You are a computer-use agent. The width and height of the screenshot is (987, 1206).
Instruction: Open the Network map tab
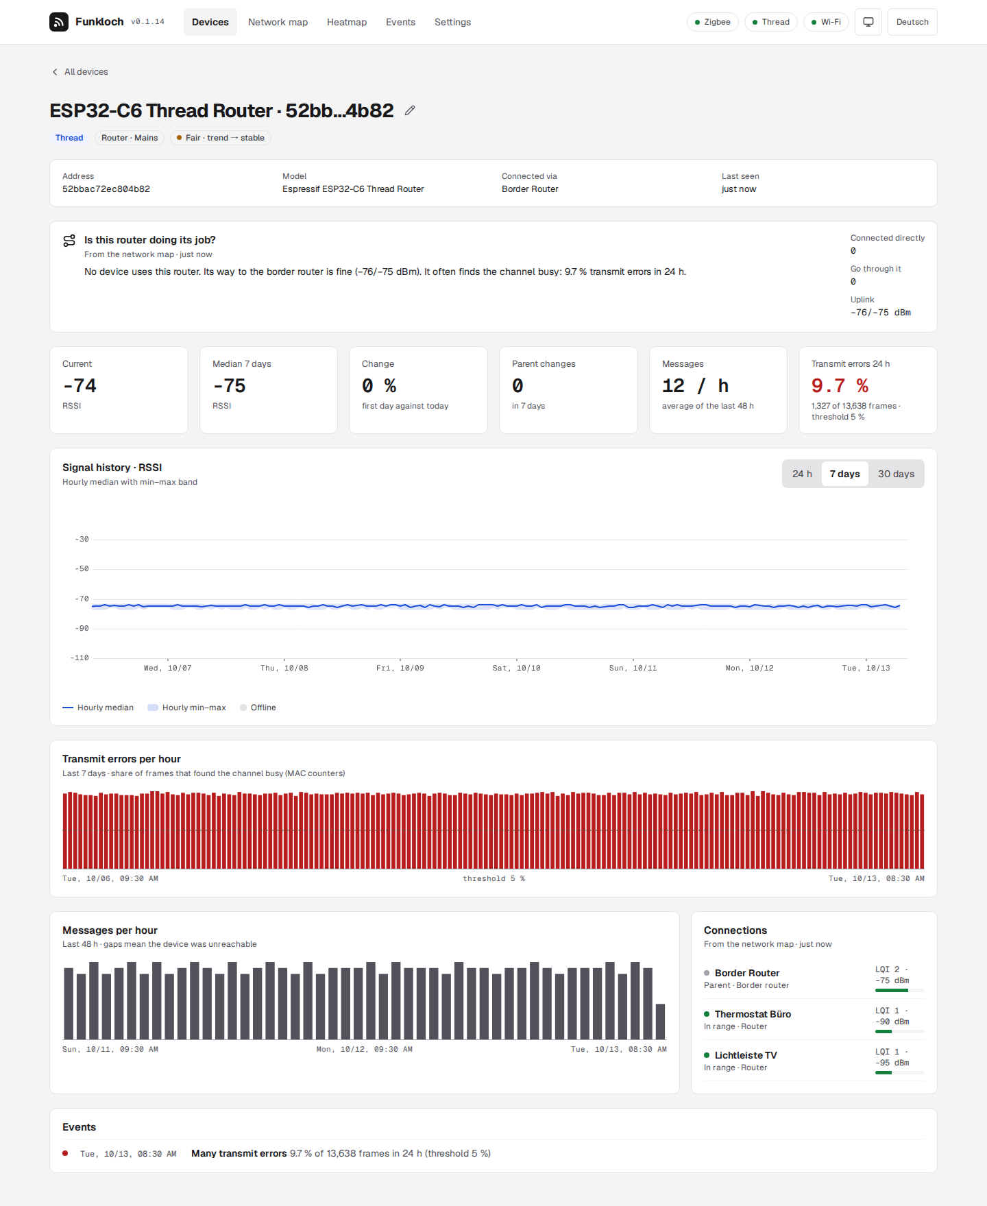(x=278, y=22)
